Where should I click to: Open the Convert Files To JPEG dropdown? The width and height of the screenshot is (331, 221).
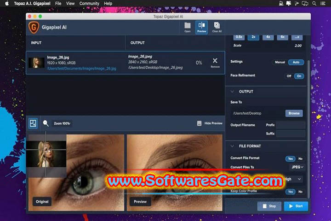(x=297, y=167)
